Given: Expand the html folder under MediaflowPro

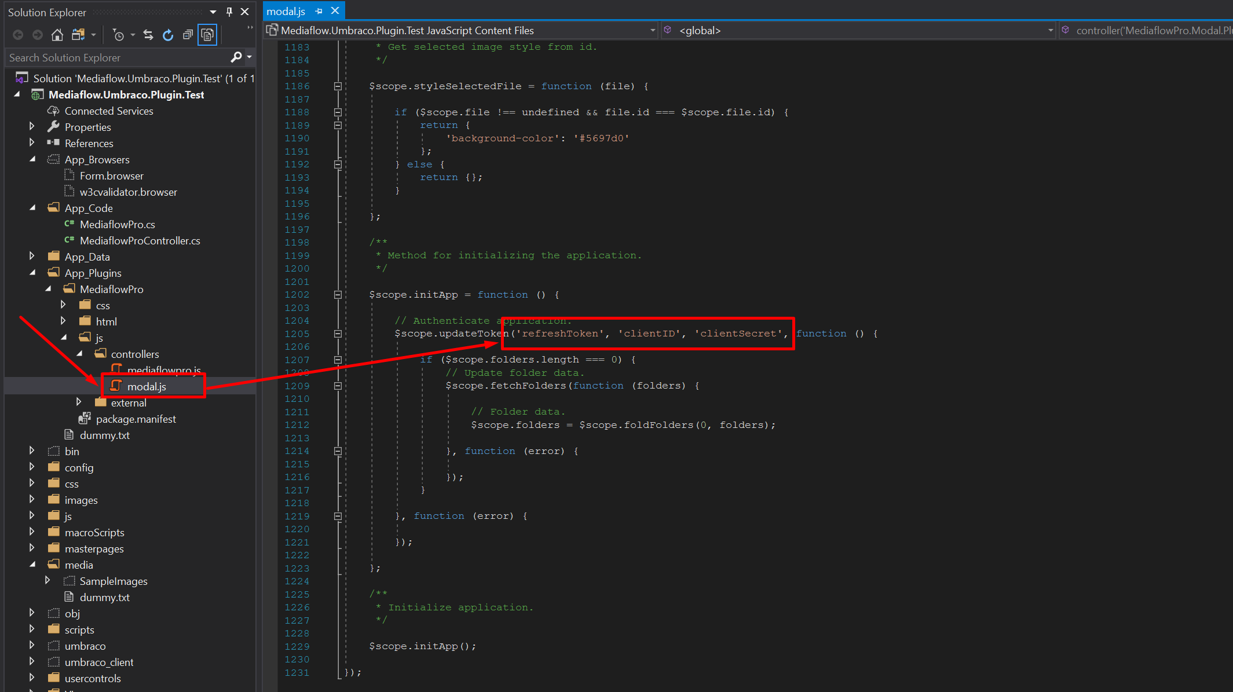Looking at the screenshot, I should tap(64, 321).
